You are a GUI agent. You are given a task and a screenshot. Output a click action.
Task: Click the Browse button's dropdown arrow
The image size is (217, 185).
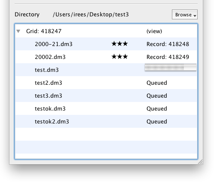tap(195, 15)
